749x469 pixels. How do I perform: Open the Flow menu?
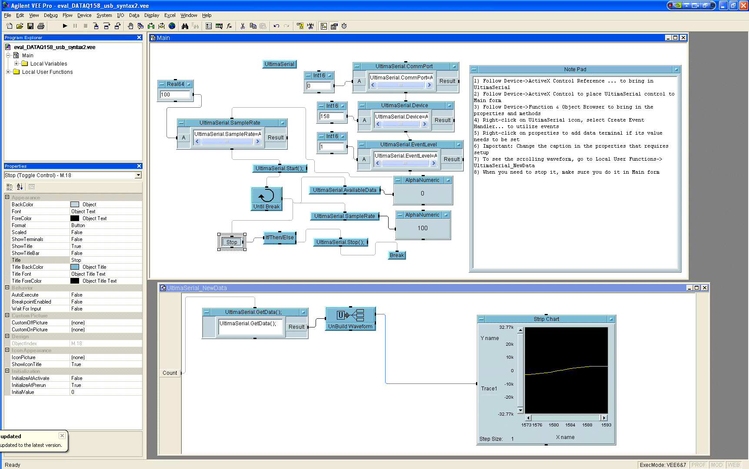[67, 15]
